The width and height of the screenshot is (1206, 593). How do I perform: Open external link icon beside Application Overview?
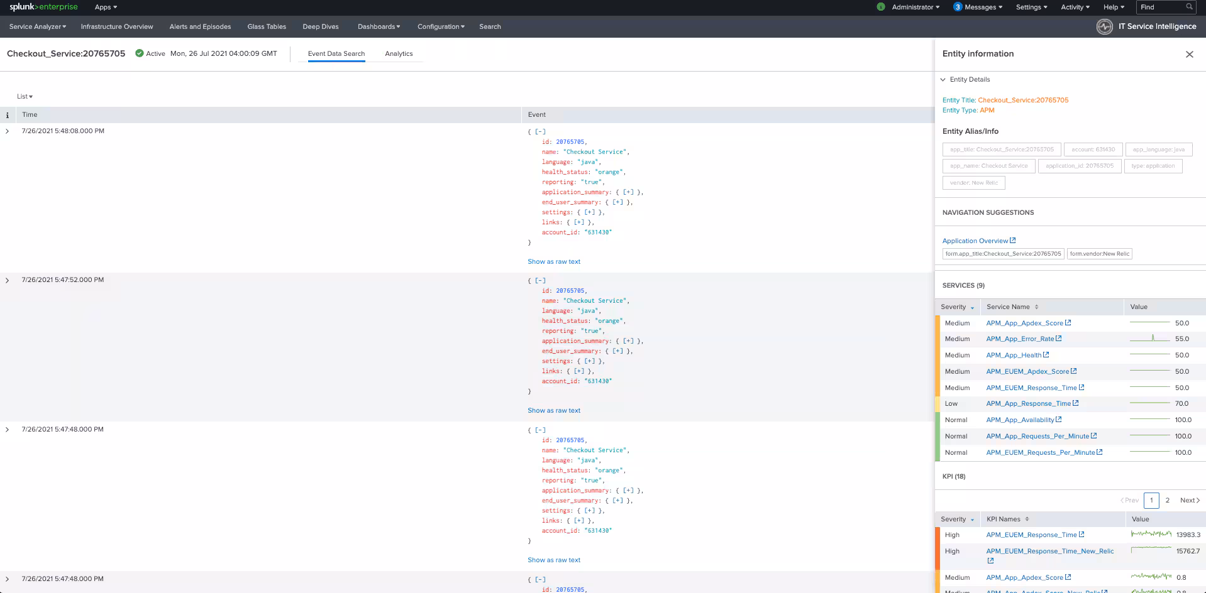click(1012, 241)
